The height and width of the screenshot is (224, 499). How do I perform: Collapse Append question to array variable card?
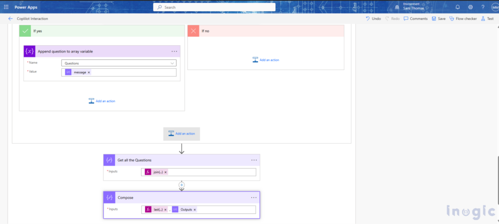tap(102, 51)
